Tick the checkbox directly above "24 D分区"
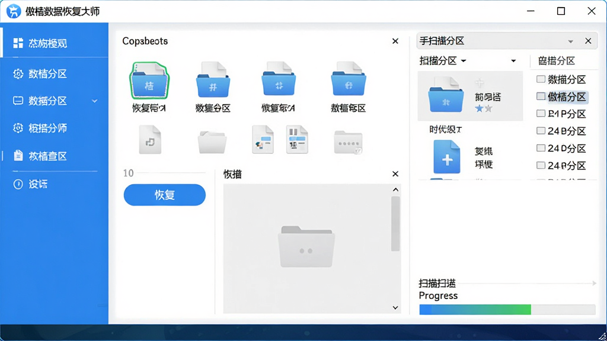Screen dimensions: 607x341 541,131
